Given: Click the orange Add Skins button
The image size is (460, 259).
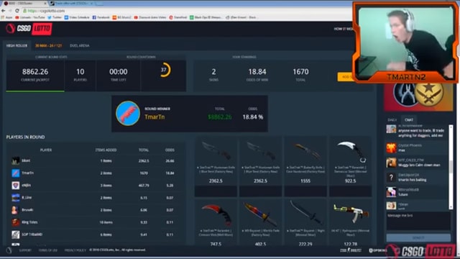Looking at the screenshot, I should point(346,77).
